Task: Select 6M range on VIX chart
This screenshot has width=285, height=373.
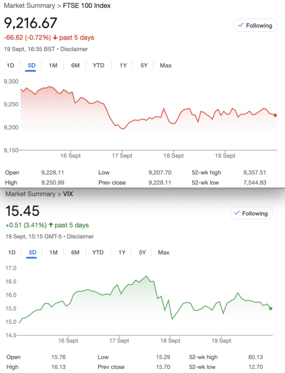Action: point(75,252)
